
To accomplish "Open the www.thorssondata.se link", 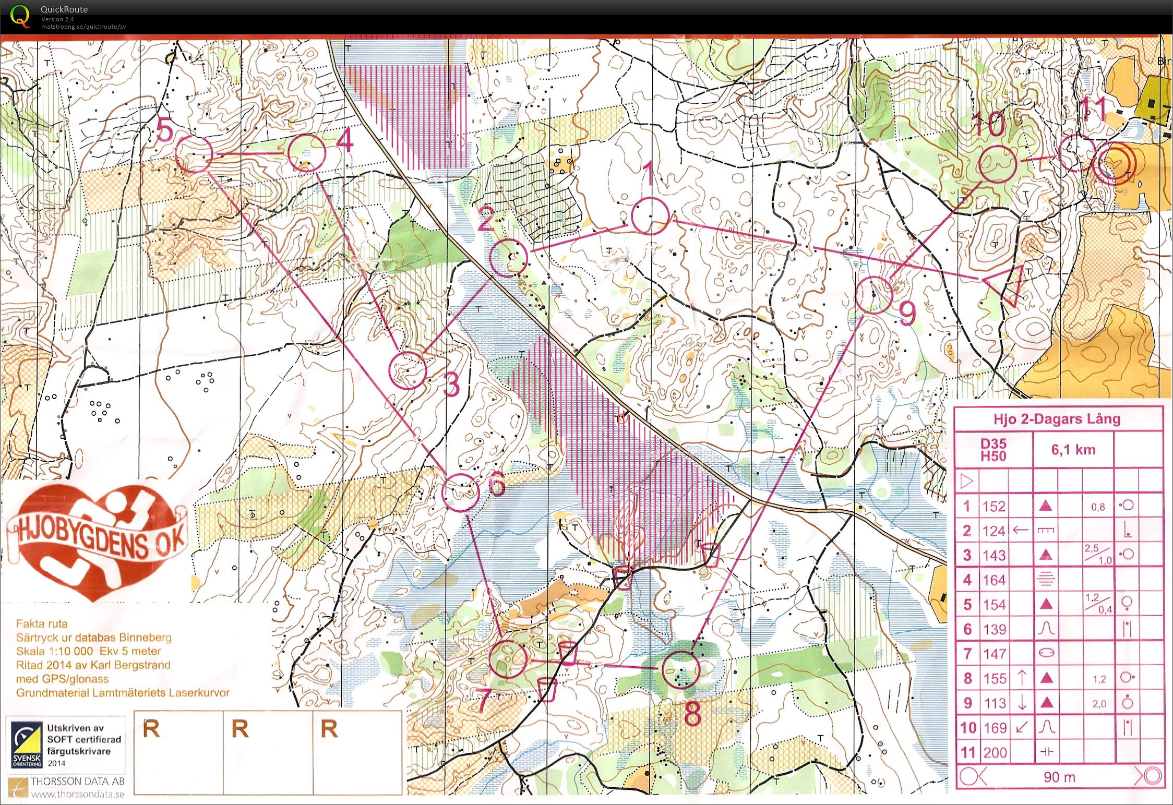I will pos(78,795).
